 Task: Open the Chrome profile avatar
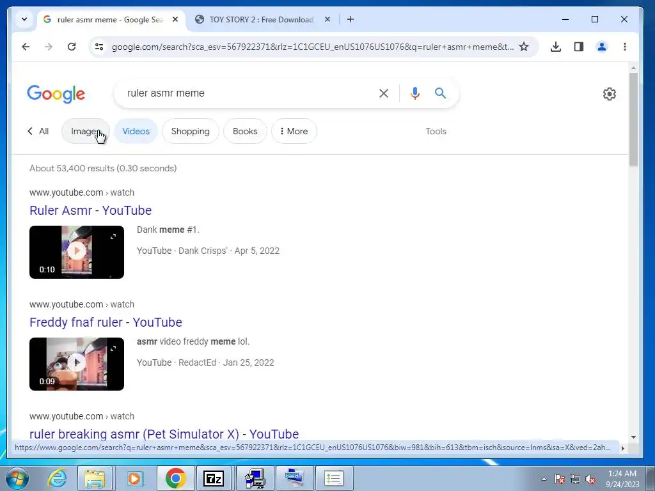(x=601, y=47)
